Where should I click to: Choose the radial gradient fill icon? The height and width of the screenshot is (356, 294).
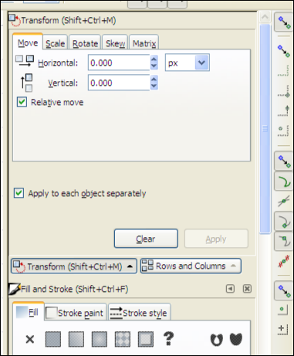[x=100, y=339]
